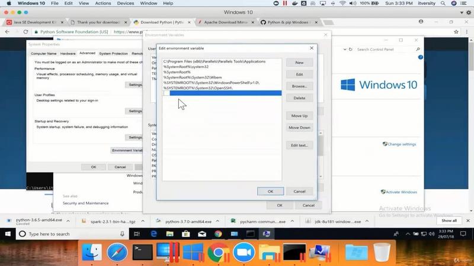Open Safari in the macOS Dock

point(117,252)
